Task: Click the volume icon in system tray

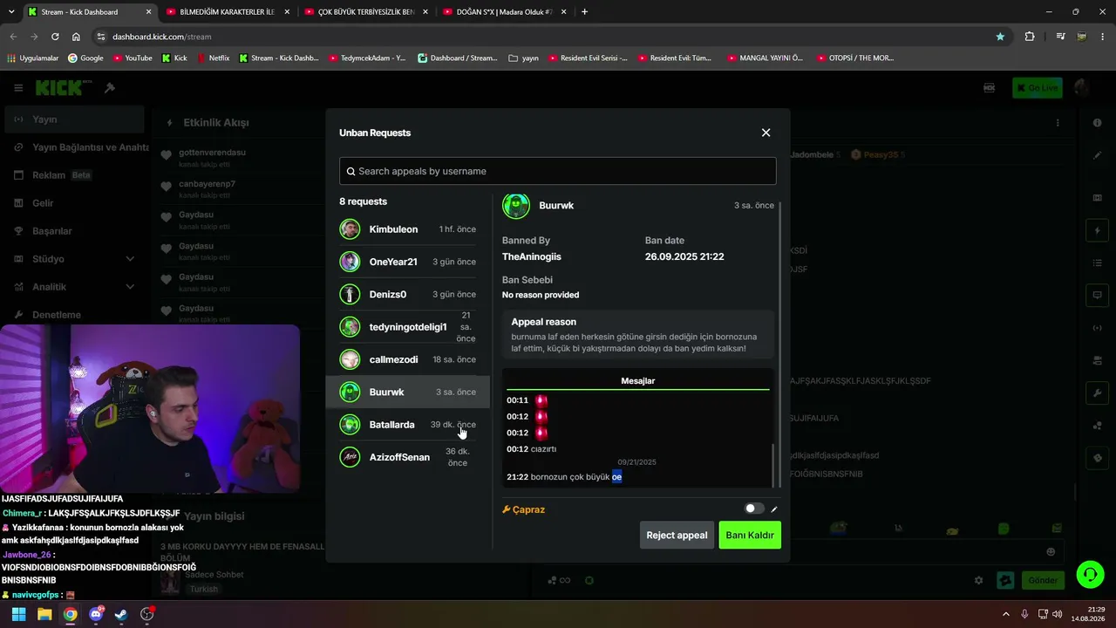Action: pos(1058,614)
